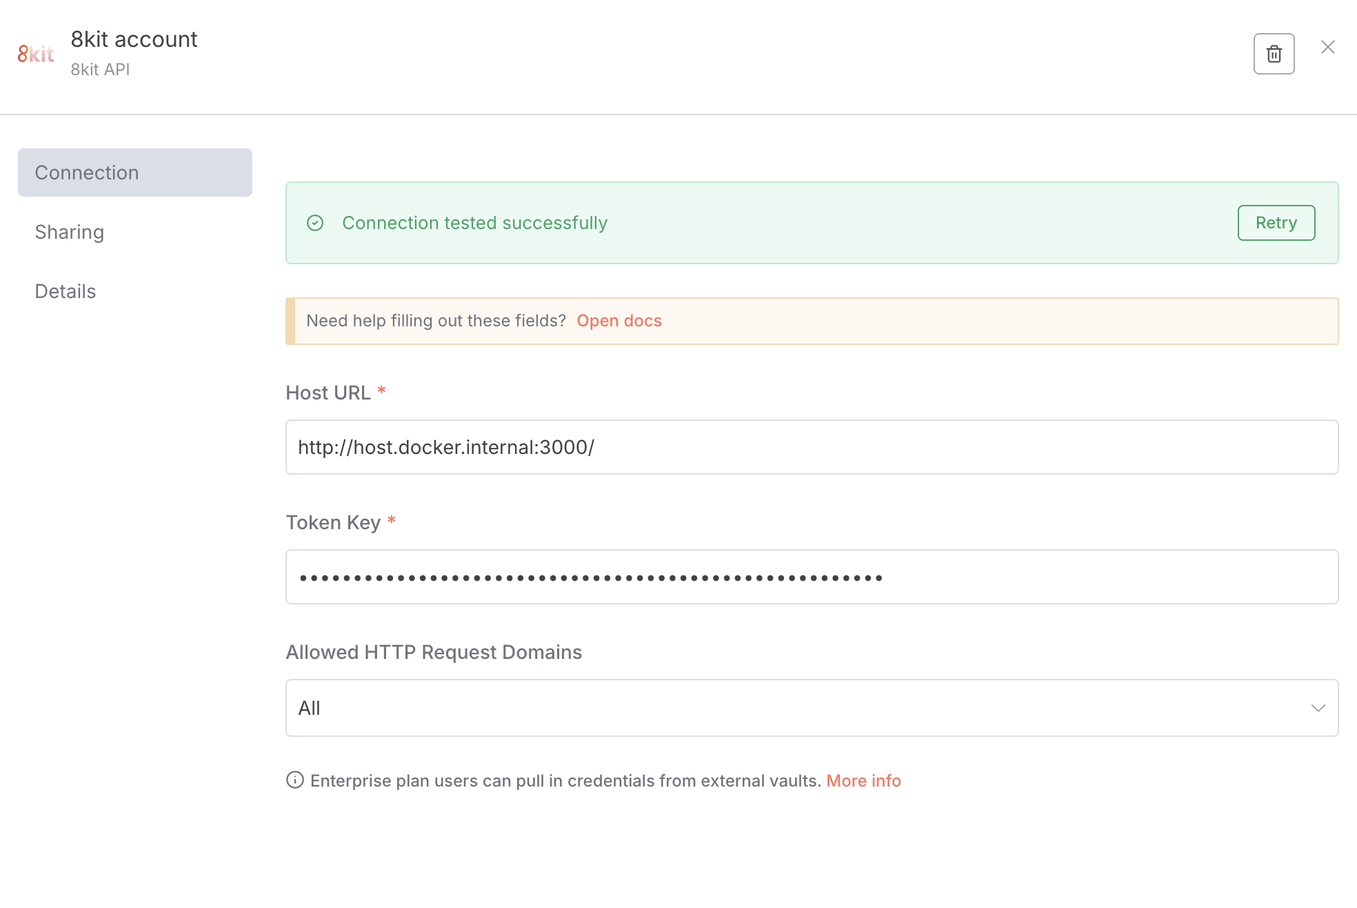The height and width of the screenshot is (908, 1357).
Task: Click the Allowed HTTP Request Domains label
Action: (x=434, y=652)
